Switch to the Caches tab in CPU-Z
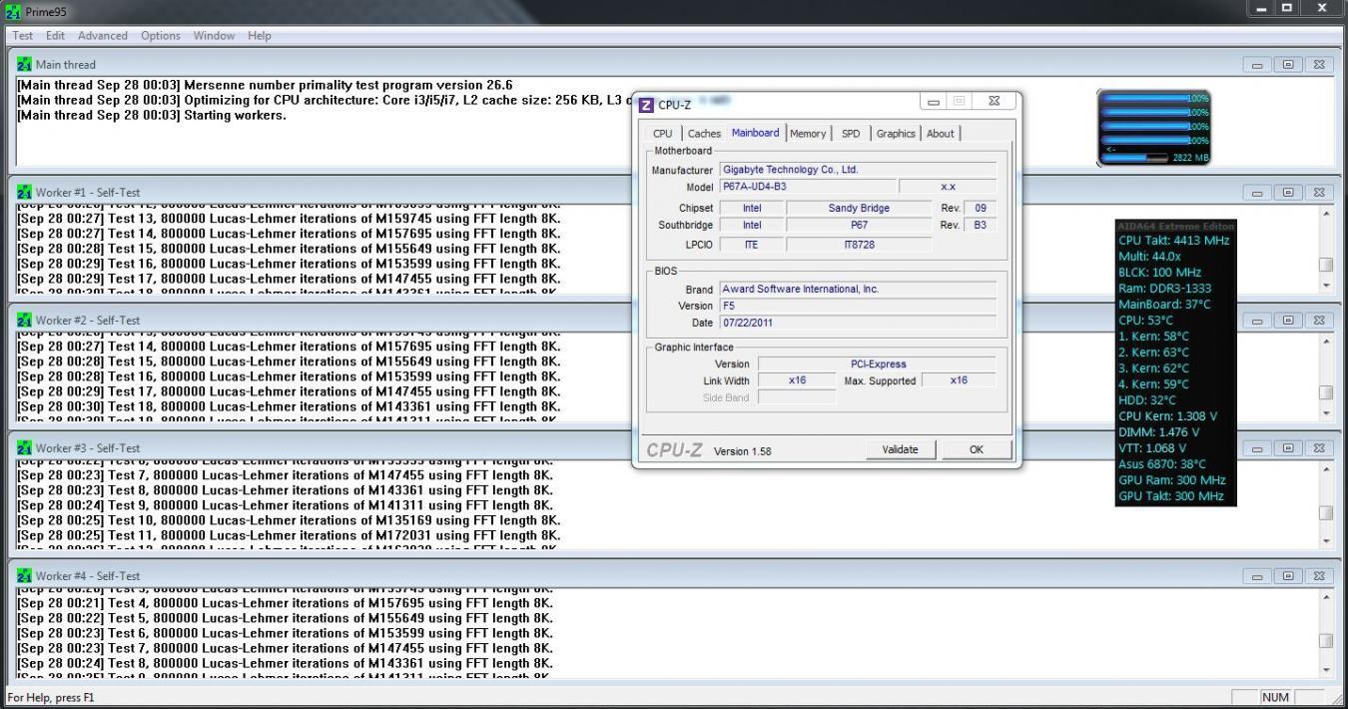The image size is (1348, 709). pyautogui.click(x=704, y=134)
